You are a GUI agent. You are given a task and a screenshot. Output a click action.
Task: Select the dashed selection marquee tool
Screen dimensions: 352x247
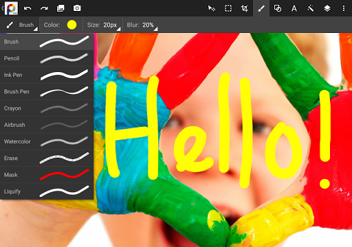(228, 8)
